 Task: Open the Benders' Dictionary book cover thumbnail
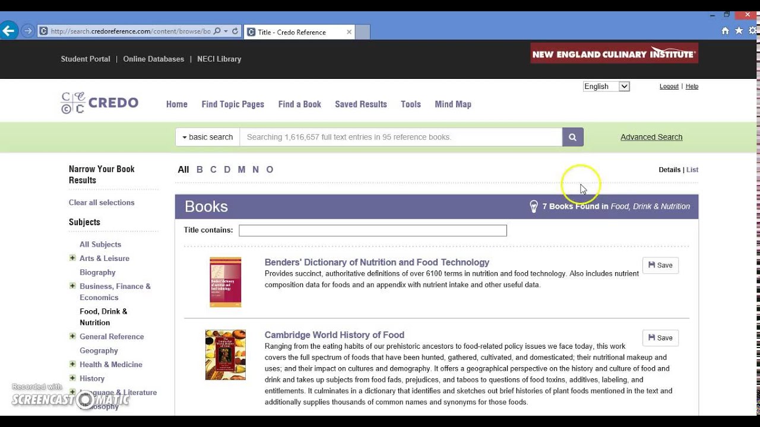226,282
